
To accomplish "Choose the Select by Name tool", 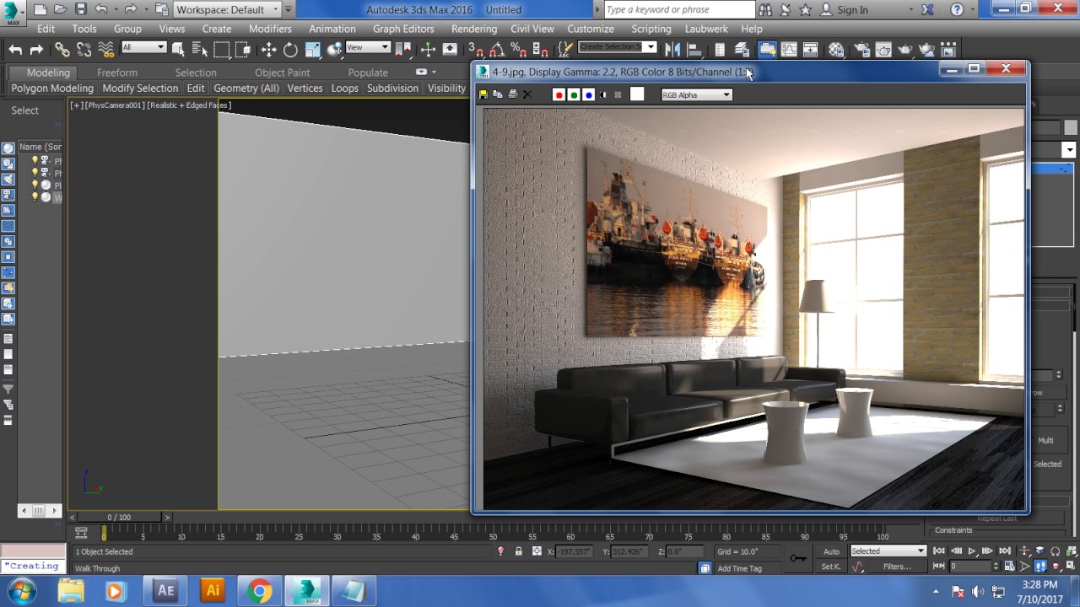I will (x=200, y=50).
